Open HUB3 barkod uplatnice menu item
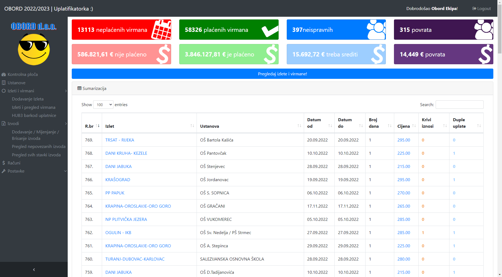Screen dimensions: 502x277 click(x=34, y=116)
